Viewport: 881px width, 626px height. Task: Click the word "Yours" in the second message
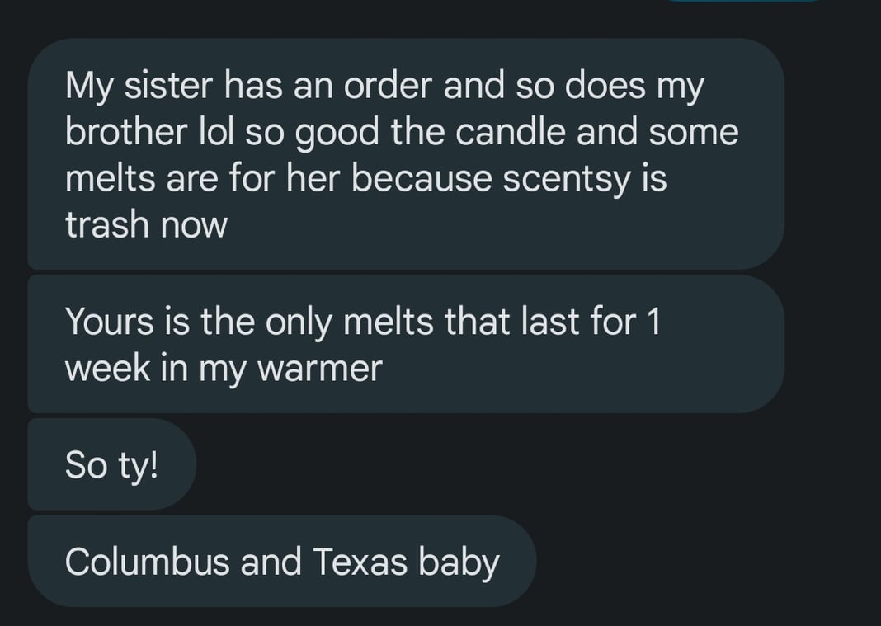click(110, 322)
